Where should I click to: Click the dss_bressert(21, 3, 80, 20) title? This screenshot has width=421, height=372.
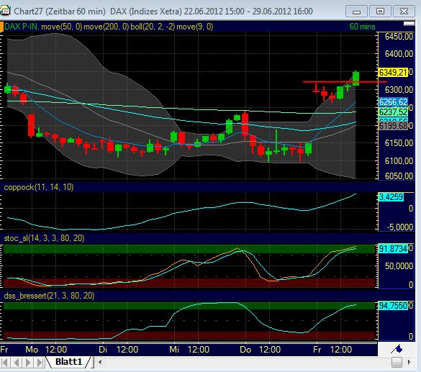49,296
